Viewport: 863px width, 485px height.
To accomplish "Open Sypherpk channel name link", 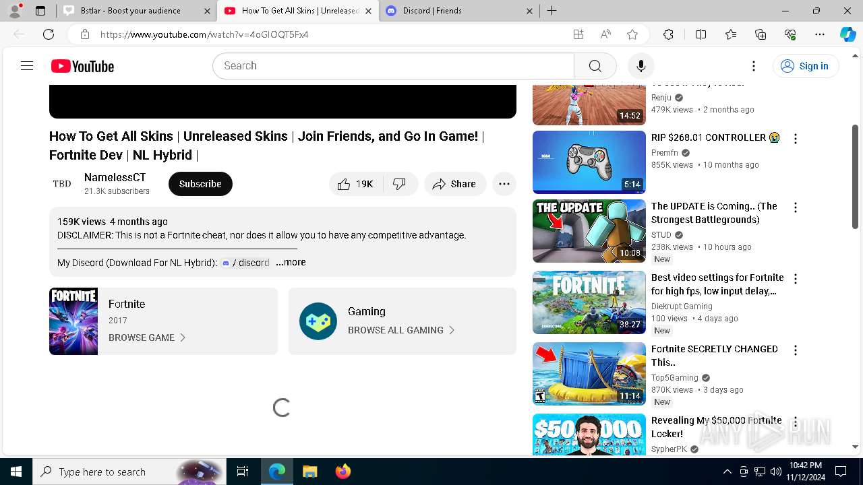I will coord(669,449).
